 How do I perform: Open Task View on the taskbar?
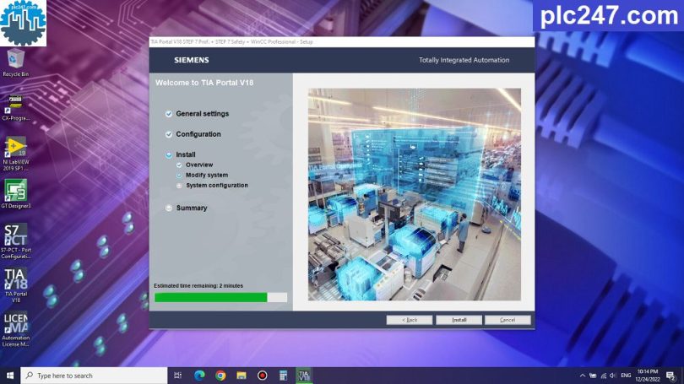[177, 376]
